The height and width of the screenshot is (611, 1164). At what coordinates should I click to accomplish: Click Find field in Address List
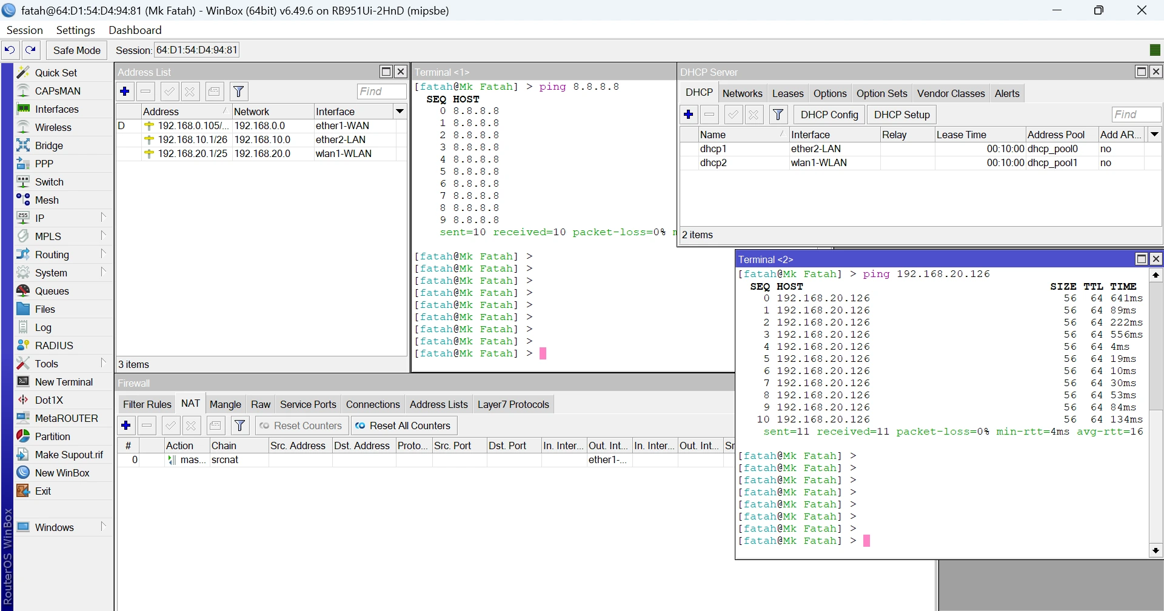click(x=381, y=92)
